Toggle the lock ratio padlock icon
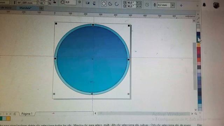Viewport: 224px width, 126px height. [x=55, y=2]
